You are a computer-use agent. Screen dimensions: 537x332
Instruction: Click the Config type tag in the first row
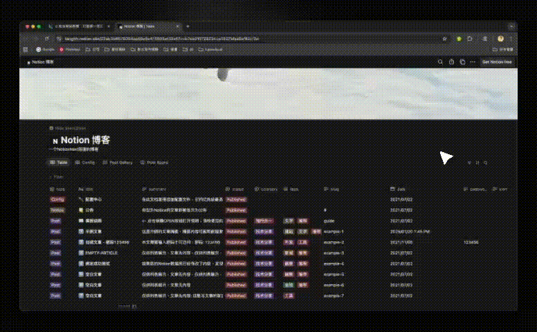[57, 199]
